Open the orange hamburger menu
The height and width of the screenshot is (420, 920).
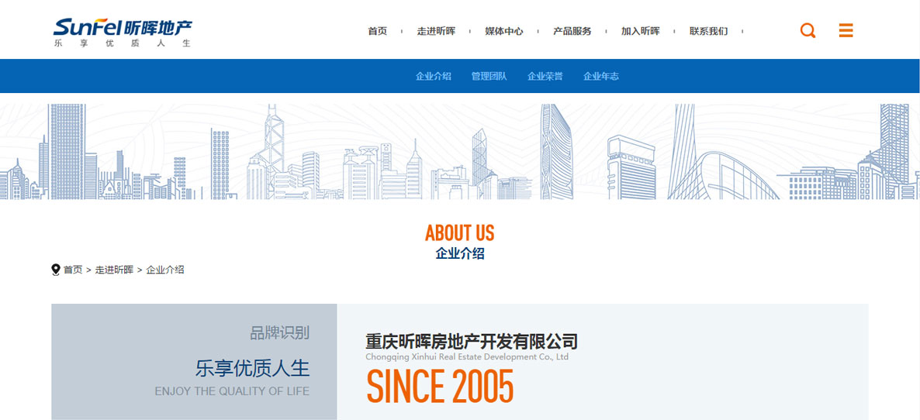coord(846,30)
